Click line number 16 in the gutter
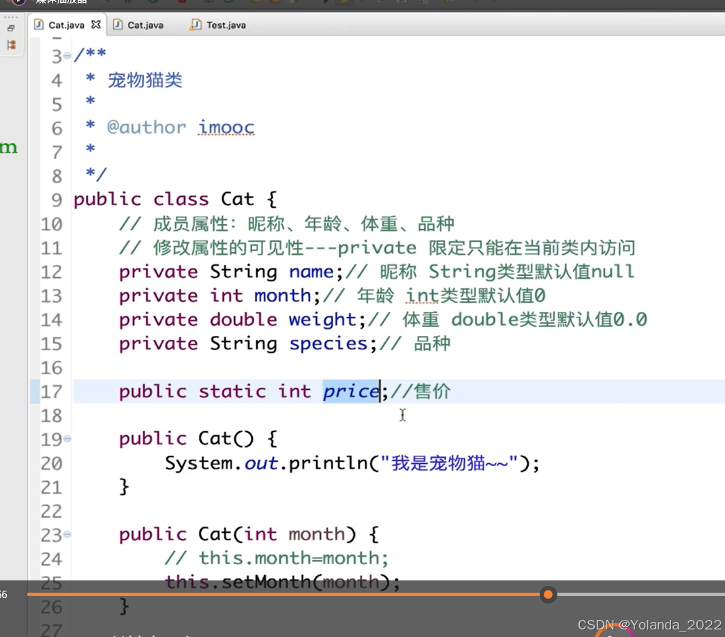This screenshot has width=725, height=637. 51,369
